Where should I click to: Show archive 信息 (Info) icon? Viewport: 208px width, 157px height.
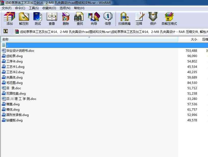click(x=108, y=18)
